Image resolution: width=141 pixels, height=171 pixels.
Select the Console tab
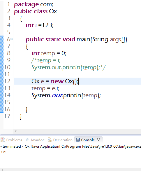coord(88,140)
